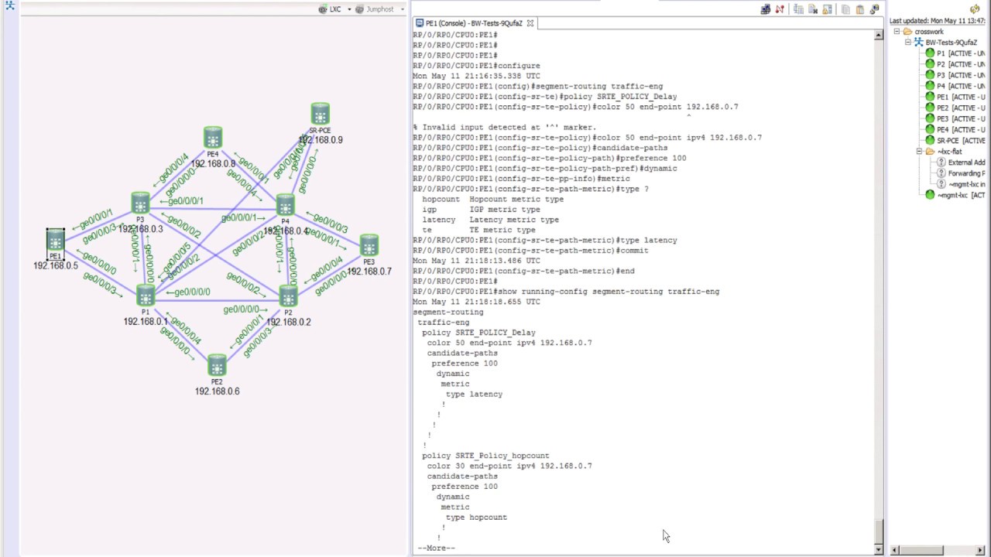
Task: Click the paste clipboard icon in console toolbar
Action: [860, 9]
